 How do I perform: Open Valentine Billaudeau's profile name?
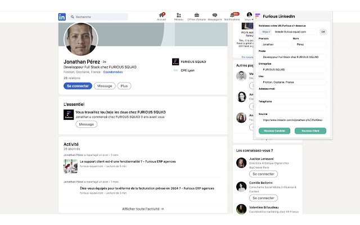264,208
